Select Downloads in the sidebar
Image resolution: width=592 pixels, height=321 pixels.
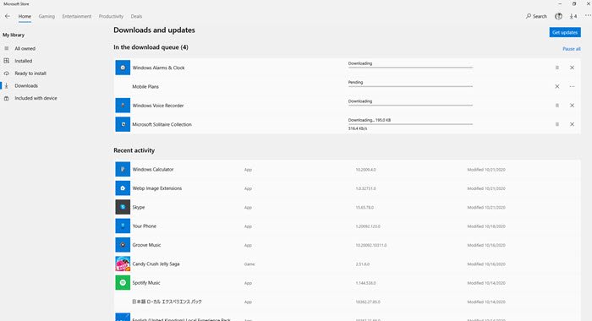pos(26,86)
